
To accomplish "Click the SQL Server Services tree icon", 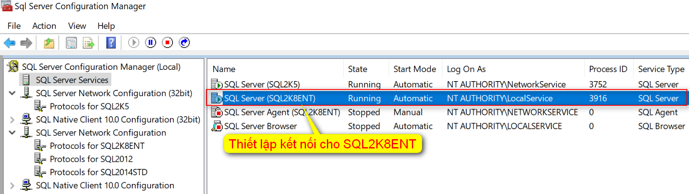I will (26, 80).
